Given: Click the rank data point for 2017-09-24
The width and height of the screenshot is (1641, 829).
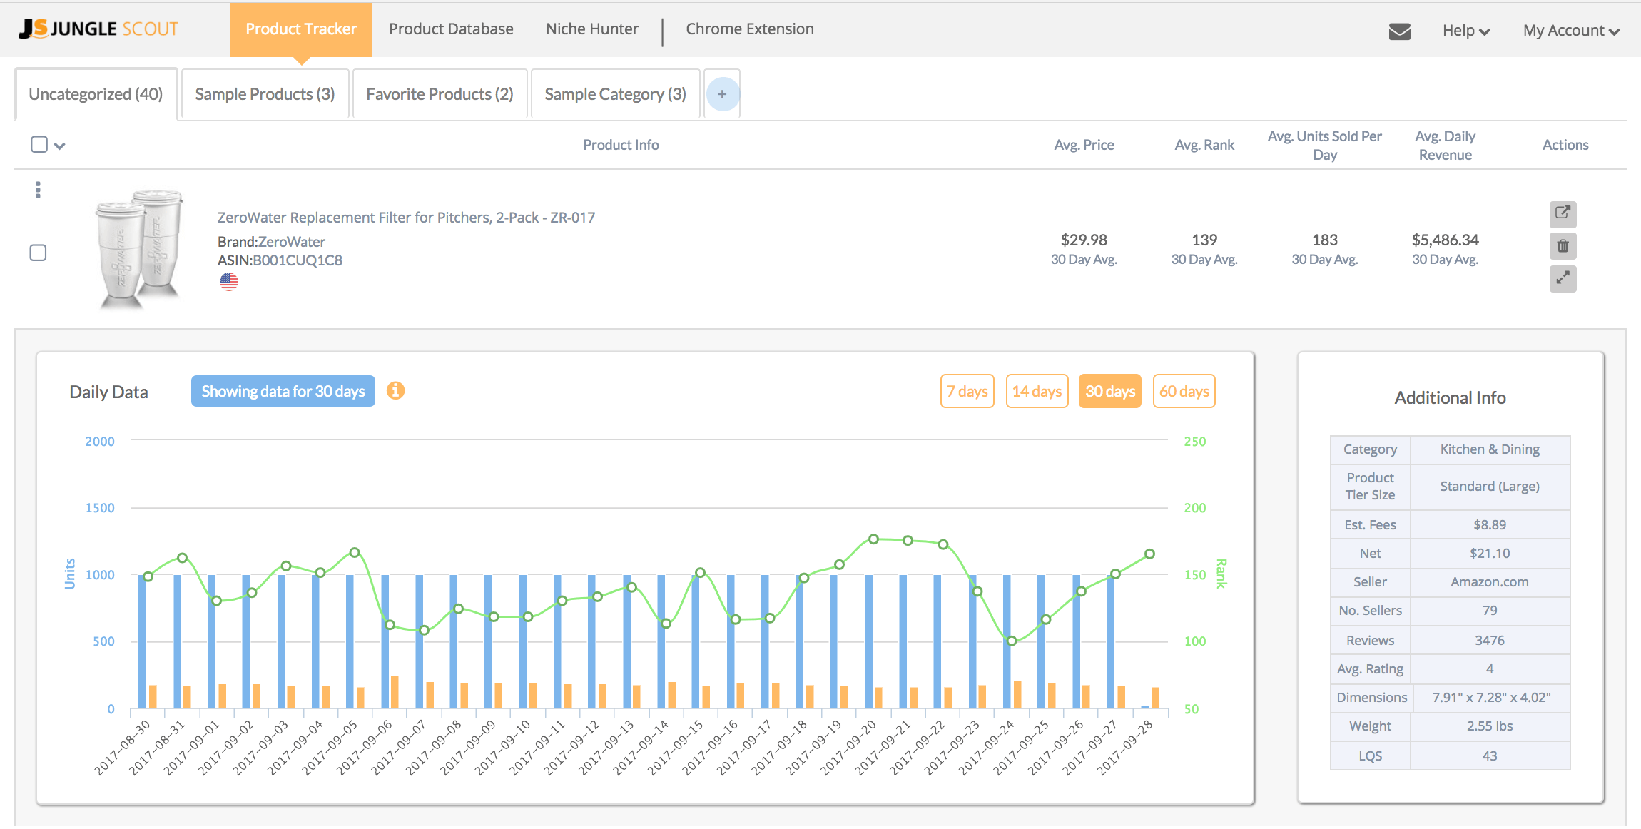Looking at the screenshot, I should click(x=1011, y=641).
